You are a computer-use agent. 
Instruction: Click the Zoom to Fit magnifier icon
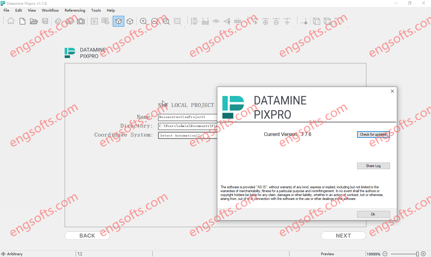pos(166,21)
